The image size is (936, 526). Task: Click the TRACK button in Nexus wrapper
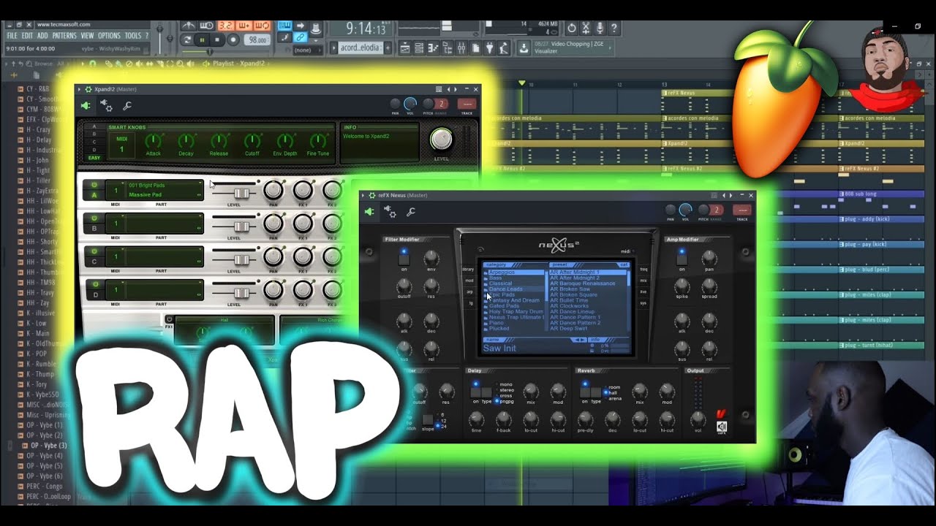(742, 211)
